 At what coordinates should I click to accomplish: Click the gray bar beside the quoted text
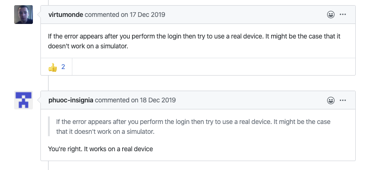pos(49,126)
